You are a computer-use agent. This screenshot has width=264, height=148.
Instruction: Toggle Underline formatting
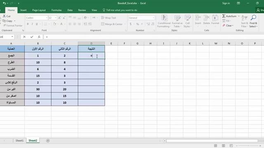pyautogui.click(x=37, y=24)
